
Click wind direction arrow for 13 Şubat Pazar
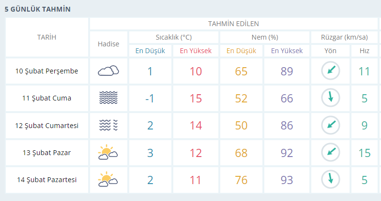point(331,152)
